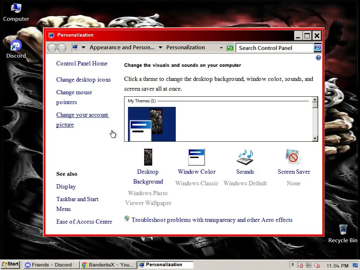Click the My Themes (1) group header
The image size is (360, 270).
point(142,101)
